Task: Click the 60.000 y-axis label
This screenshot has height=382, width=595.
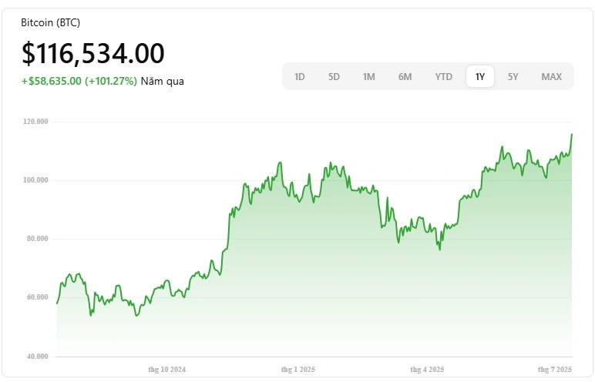Action: coord(36,297)
